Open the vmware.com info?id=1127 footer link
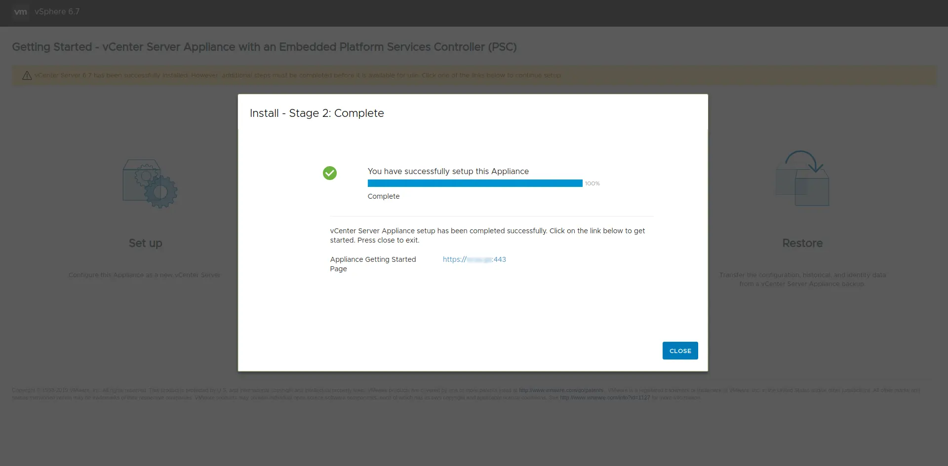The image size is (948, 466). (x=605, y=397)
